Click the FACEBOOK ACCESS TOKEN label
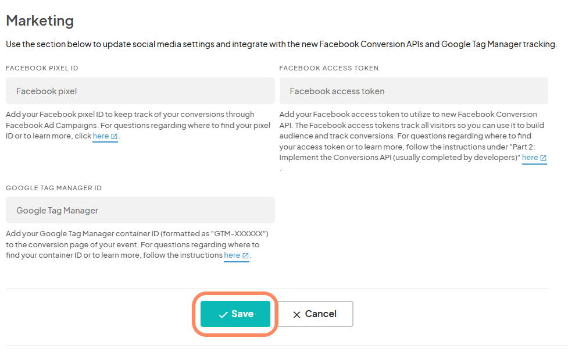The image size is (568, 352). (x=329, y=68)
